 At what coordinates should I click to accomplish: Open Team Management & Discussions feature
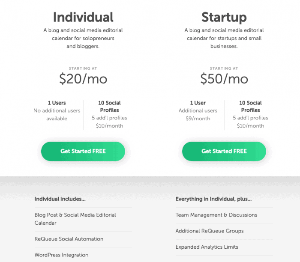click(216, 215)
